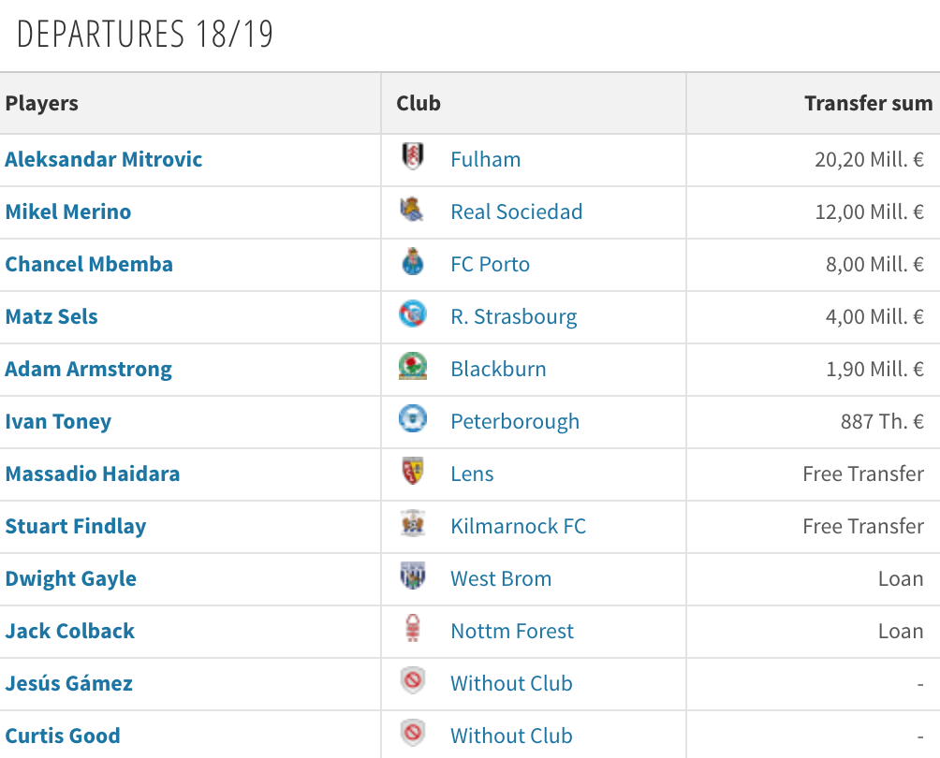This screenshot has width=940, height=758.
Task: Click the Real Sociedad crest icon
Action: coord(412,210)
